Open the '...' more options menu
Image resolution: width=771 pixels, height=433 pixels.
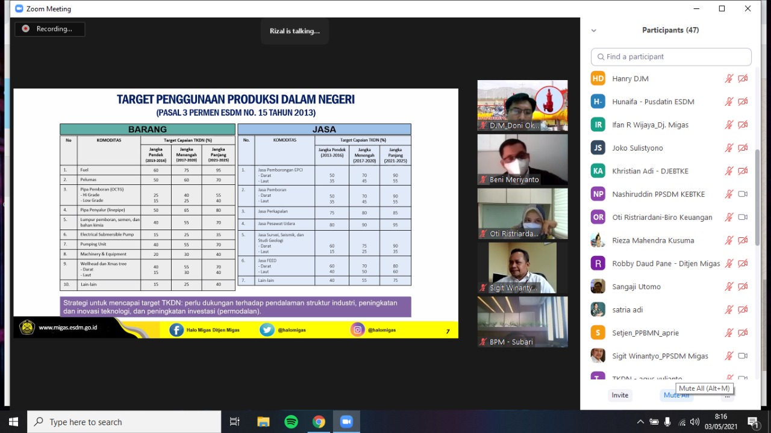tap(727, 395)
